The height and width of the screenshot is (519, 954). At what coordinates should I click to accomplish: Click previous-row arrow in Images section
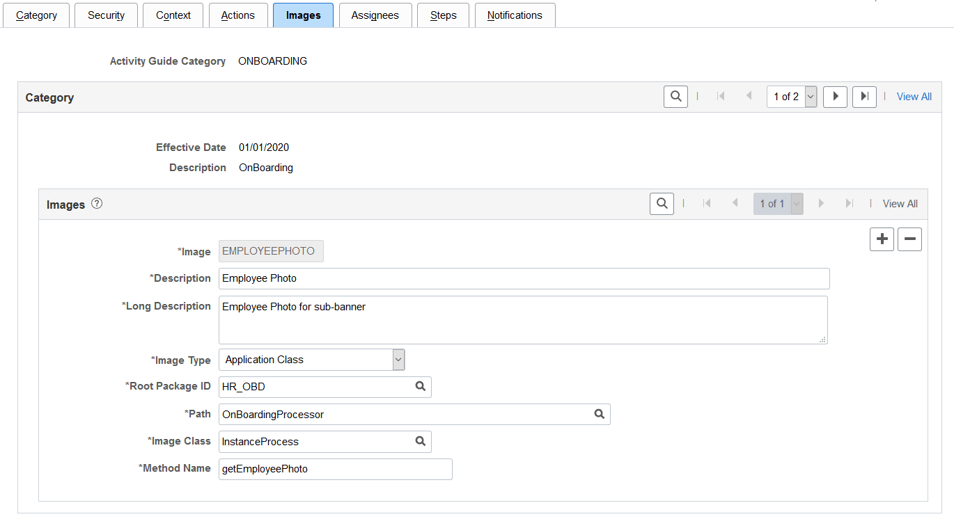click(x=735, y=203)
